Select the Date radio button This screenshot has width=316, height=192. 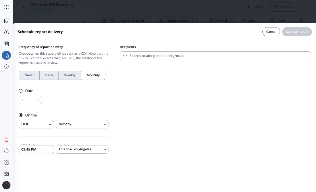coord(21,91)
